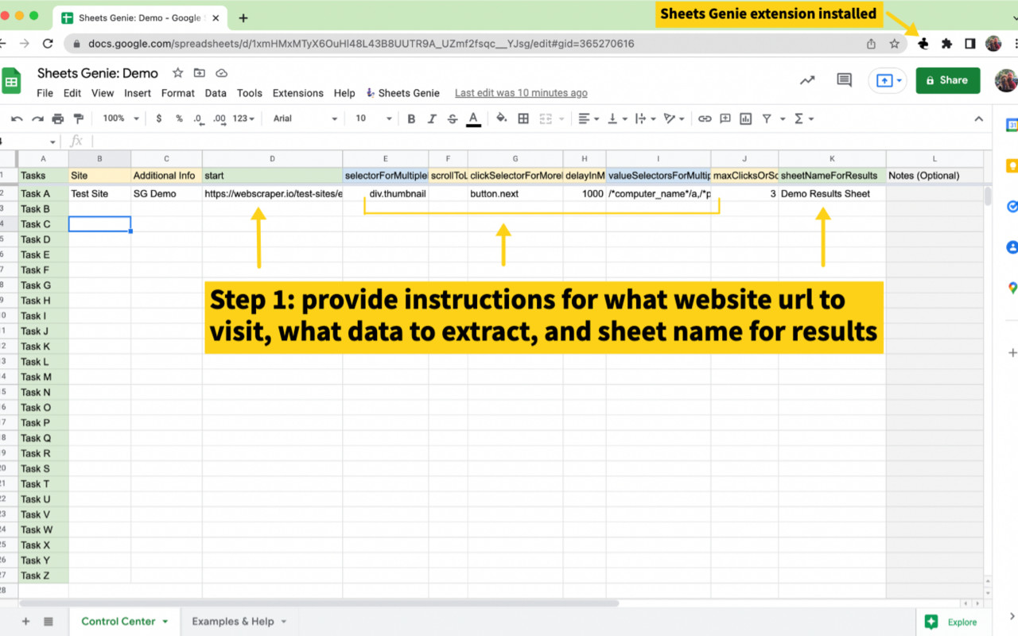This screenshot has height=636, width=1018.
Task: Click the Insert comment icon
Action: point(725,118)
